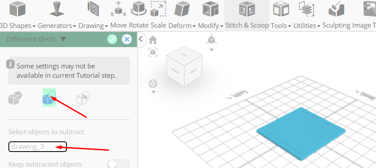Click the Deform shape icon
376x168 pixels.
[182, 9]
